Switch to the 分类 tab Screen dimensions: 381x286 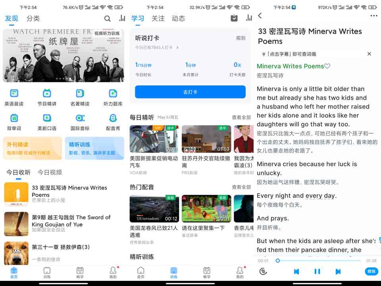(x=33, y=18)
